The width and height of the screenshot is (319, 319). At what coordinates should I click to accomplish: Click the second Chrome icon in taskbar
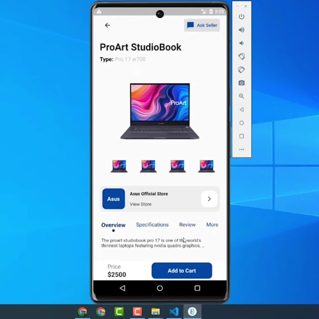point(101,311)
